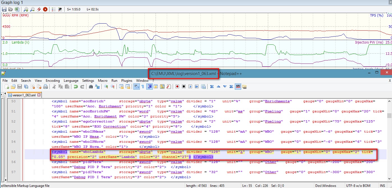The width and height of the screenshot is (392, 188).
Task: Click the Undo arrow in Notepad++ toolbar
Action: pyautogui.click(x=76, y=87)
